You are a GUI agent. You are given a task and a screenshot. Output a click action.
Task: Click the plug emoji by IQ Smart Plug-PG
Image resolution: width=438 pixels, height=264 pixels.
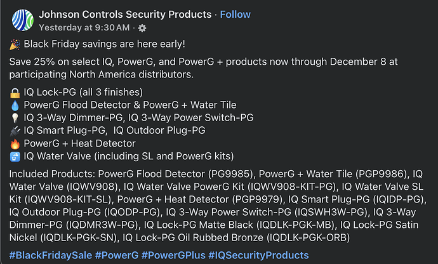[x=15, y=130]
